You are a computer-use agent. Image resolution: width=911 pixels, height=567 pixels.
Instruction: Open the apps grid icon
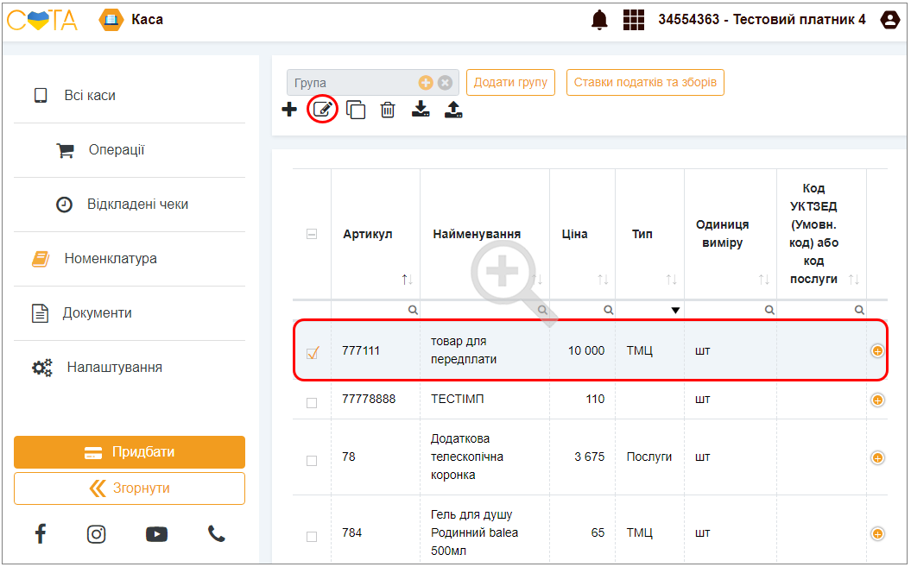tap(633, 20)
